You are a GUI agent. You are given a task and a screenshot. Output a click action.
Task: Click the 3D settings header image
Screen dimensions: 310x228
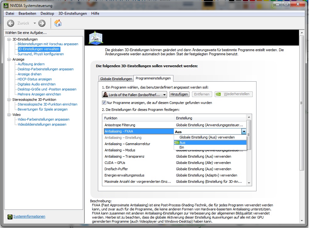tap(96, 37)
